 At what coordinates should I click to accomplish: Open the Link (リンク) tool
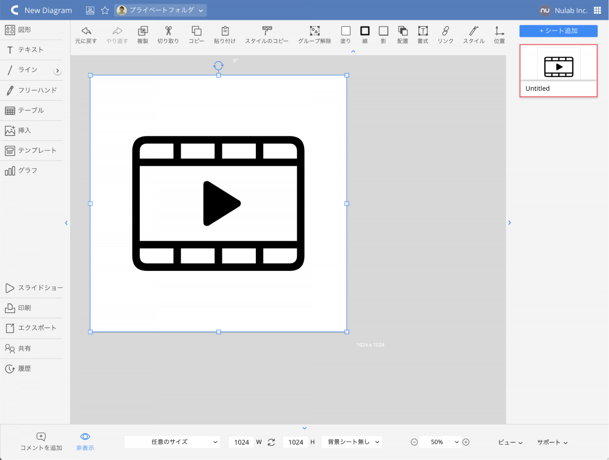click(x=445, y=31)
